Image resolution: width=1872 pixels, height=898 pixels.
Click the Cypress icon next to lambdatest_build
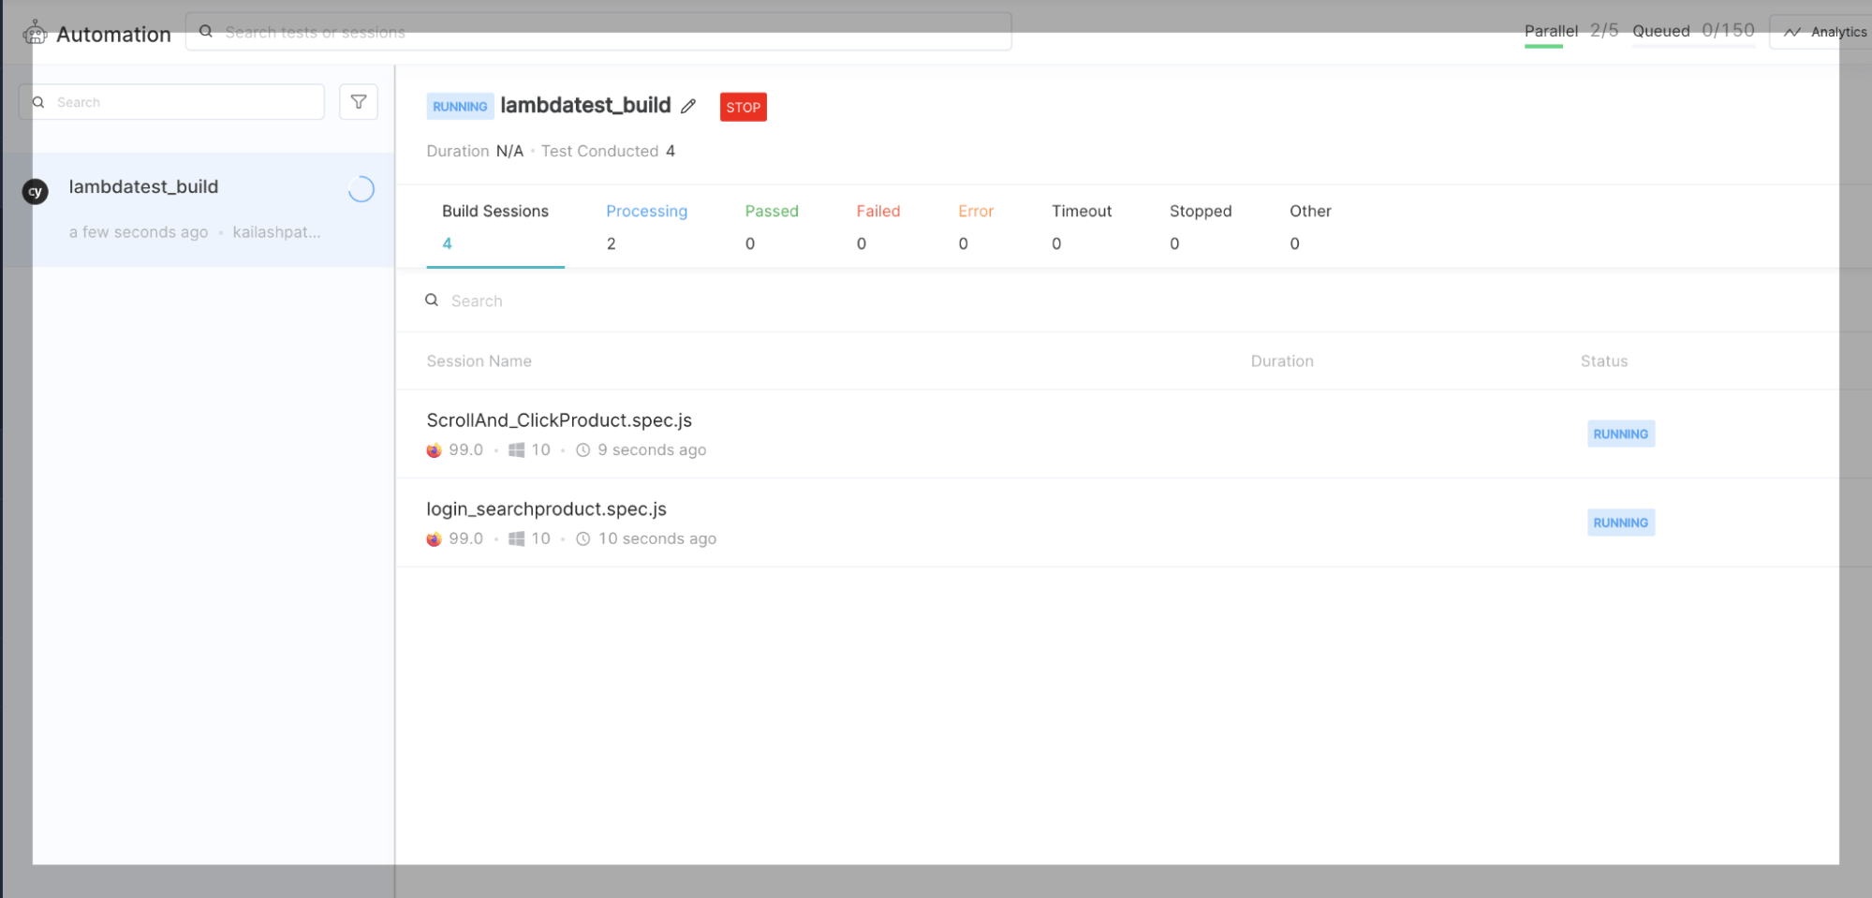click(x=35, y=191)
